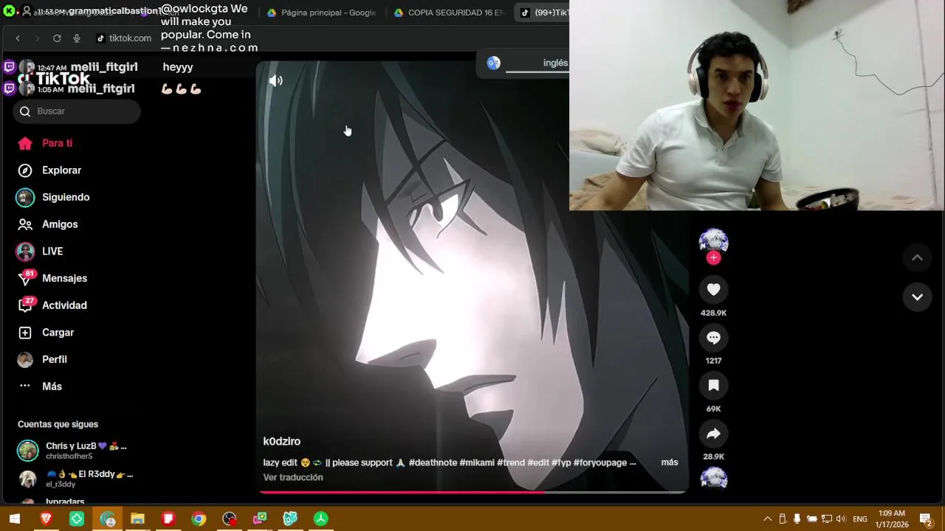The image size is (945, 531).
Task: Select the inglés translation tab
Action: 555,63
